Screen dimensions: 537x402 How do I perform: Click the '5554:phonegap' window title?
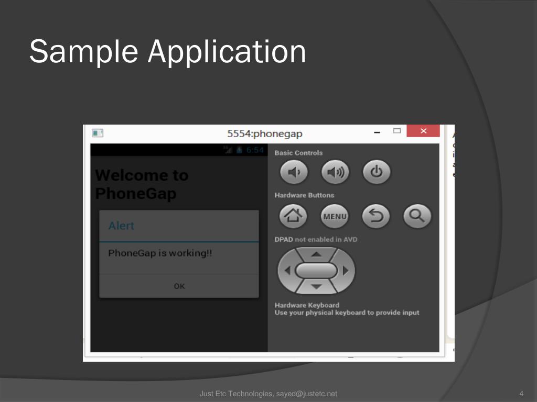tap(265, 133)
